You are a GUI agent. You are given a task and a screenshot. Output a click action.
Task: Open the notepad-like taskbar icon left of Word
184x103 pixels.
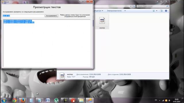pos(39,100)
